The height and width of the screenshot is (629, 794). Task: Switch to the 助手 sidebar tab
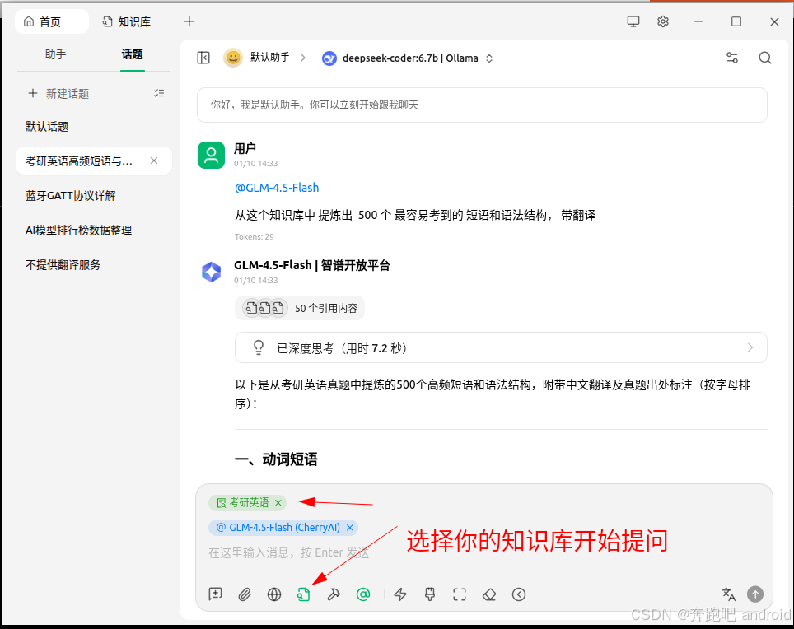[54, 54]
